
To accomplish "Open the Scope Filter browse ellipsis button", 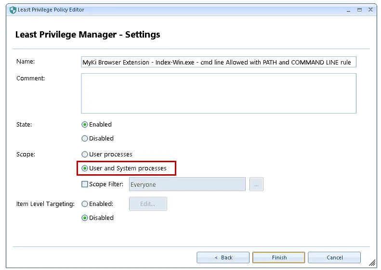I will pos(256,184).
